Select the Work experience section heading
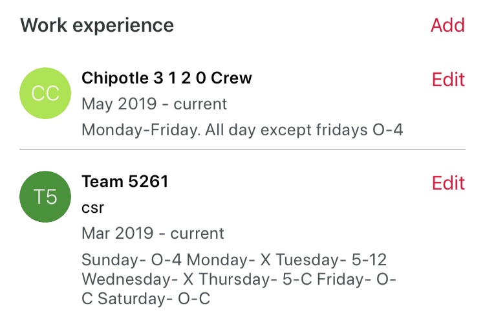This screenshot has height=317, width=485. 97,25
